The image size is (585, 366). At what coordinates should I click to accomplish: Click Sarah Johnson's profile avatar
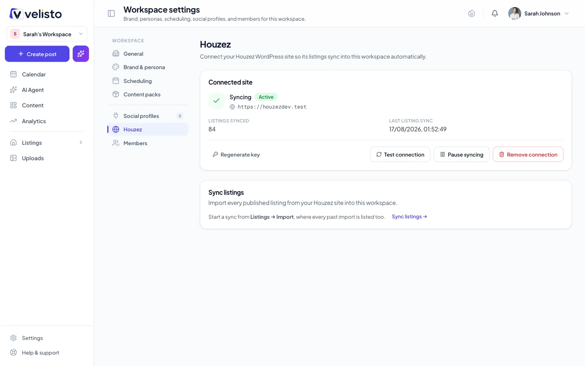(515, 13)
